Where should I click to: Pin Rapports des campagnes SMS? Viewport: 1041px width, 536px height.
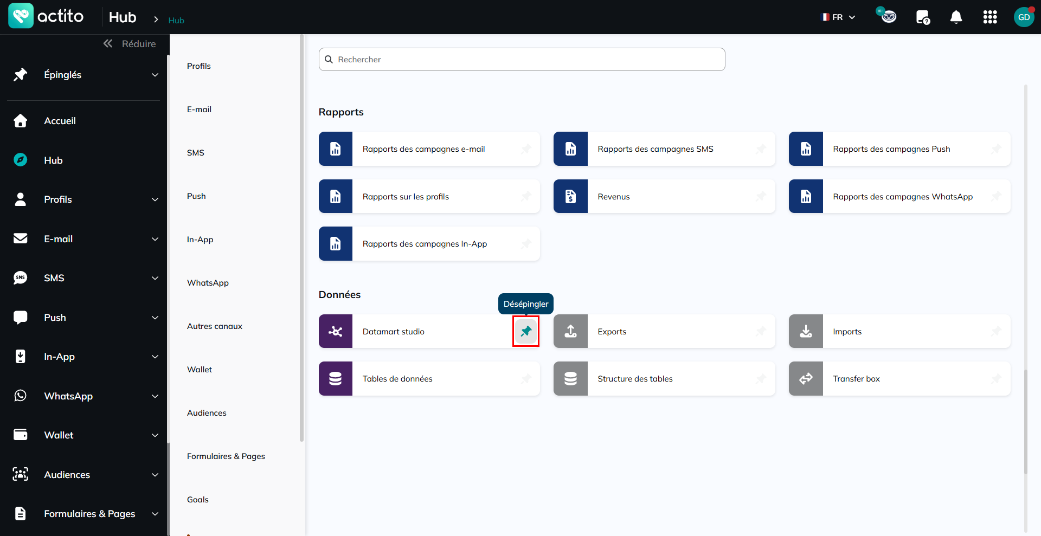tap(761, 149)
